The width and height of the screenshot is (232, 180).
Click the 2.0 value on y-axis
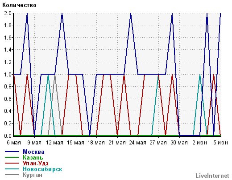8,13
